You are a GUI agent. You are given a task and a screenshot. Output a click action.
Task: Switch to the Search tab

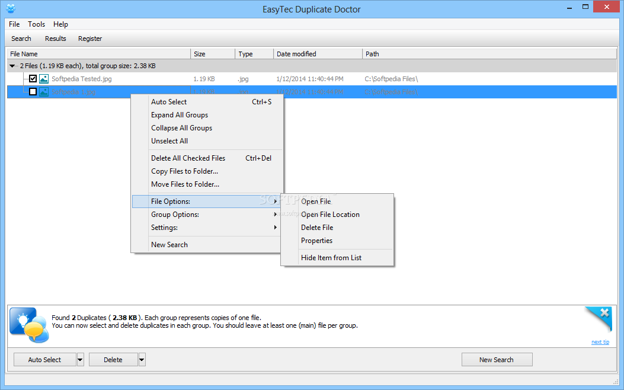coord(21,39)
